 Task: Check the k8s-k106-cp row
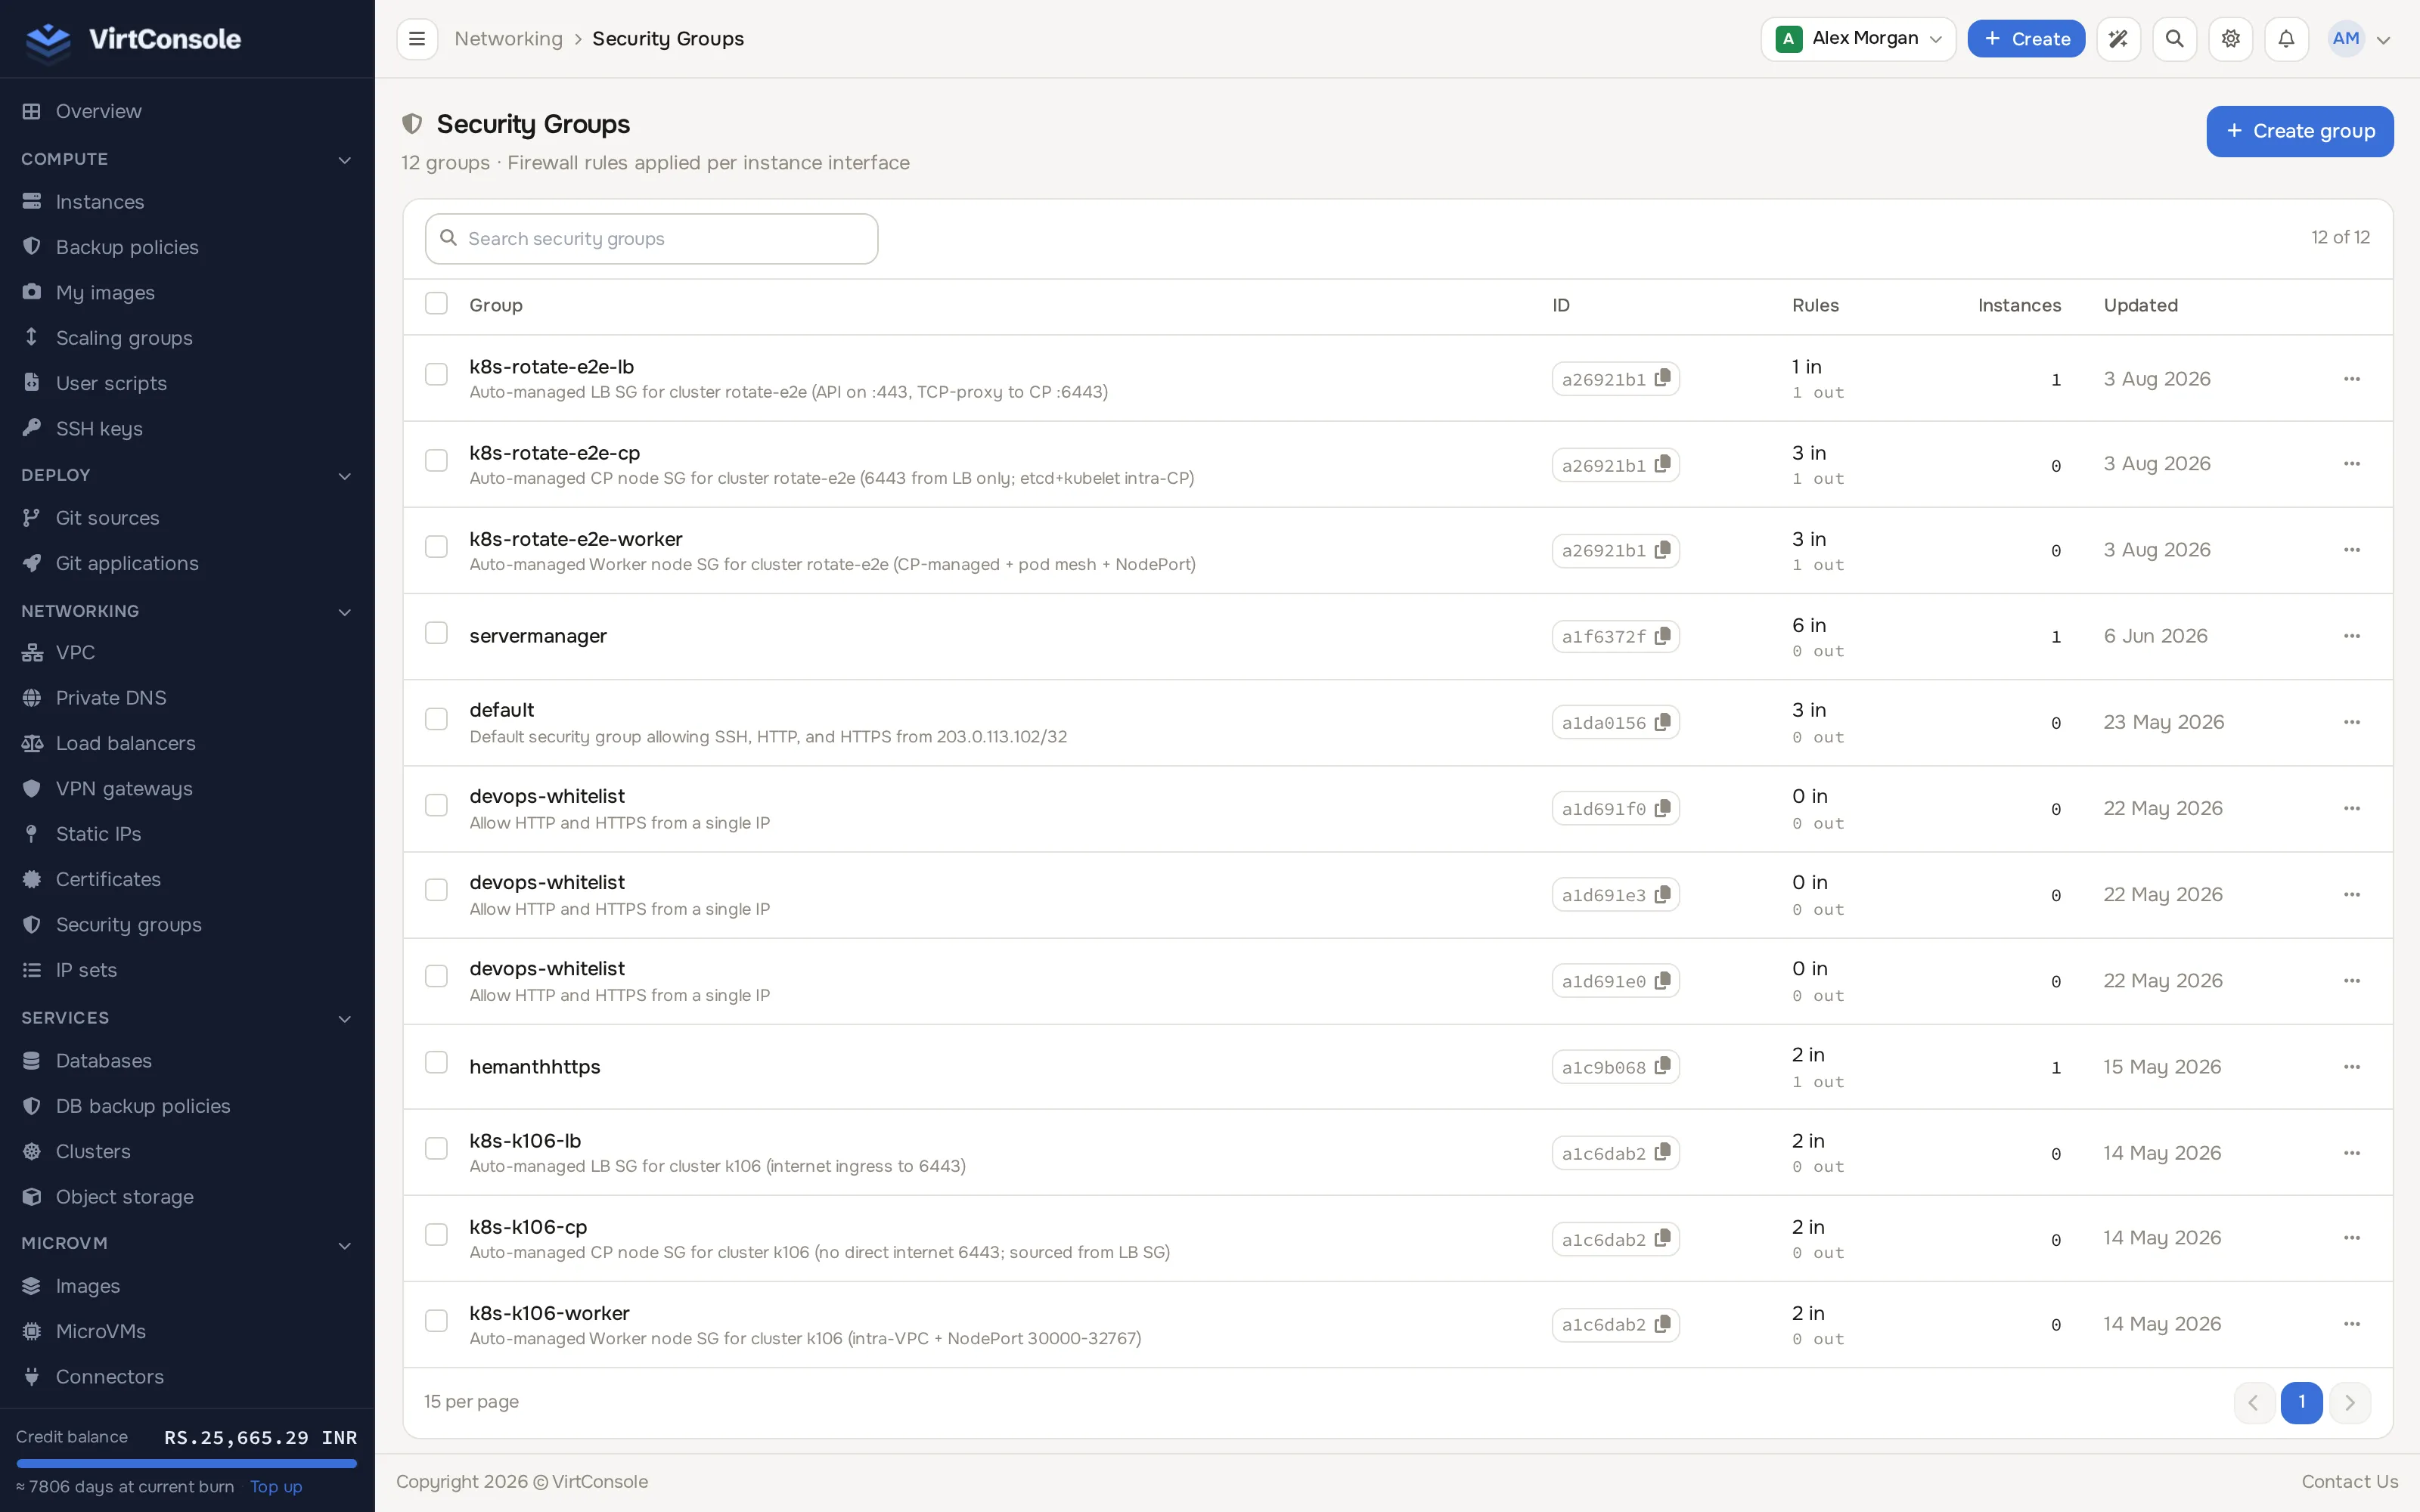coord(436,1235)
